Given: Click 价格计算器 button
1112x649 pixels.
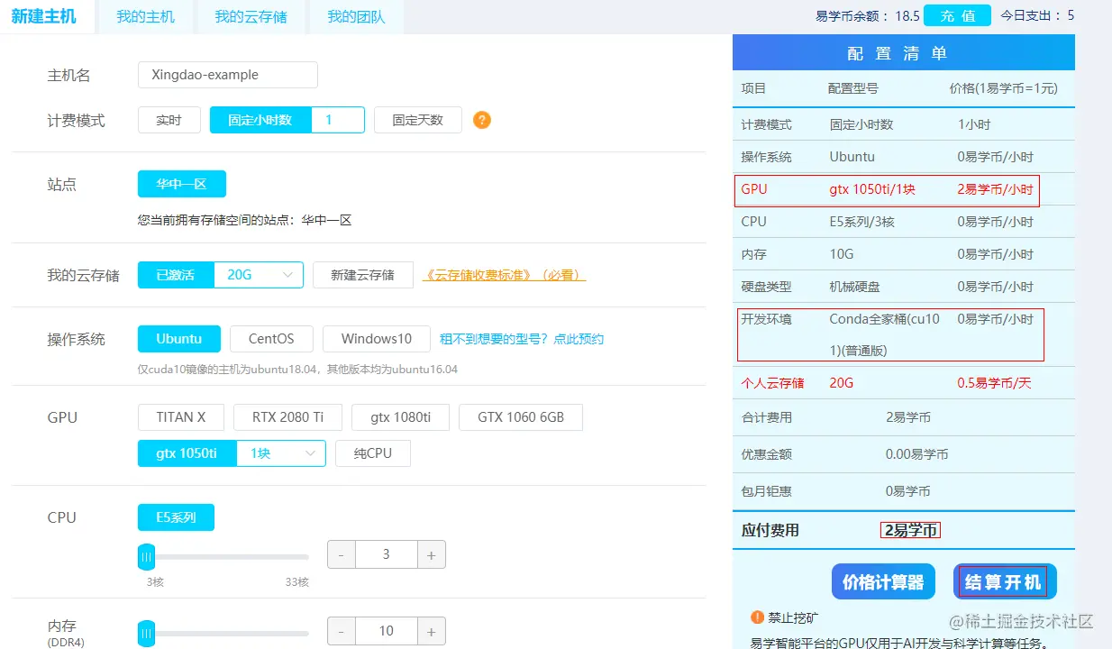Looking at the screenshot, I should (x=883, y=582).
